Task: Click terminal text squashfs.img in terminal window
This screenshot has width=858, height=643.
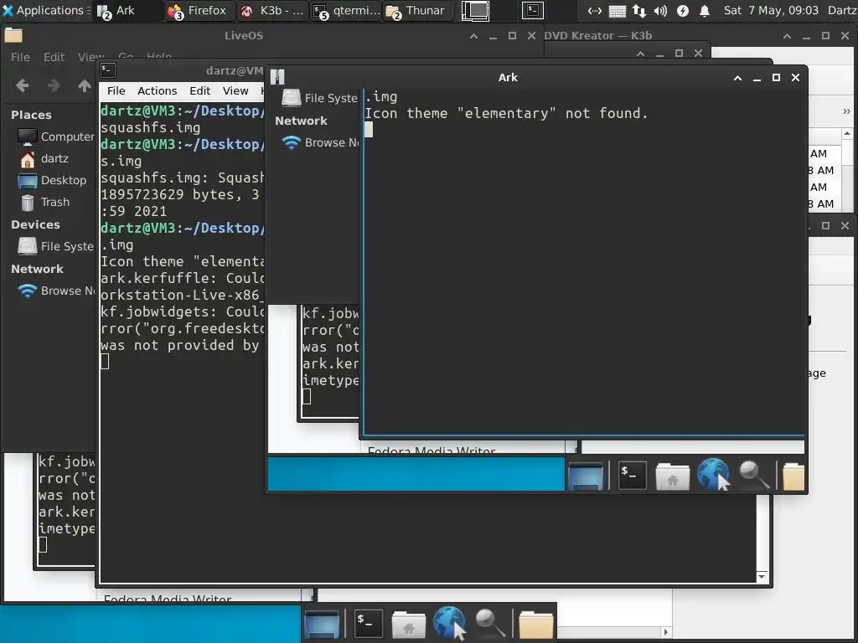Action: [151, 127]
